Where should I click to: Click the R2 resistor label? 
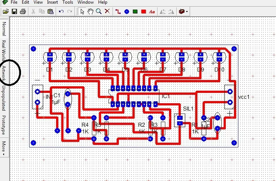[x=141, y=125]
